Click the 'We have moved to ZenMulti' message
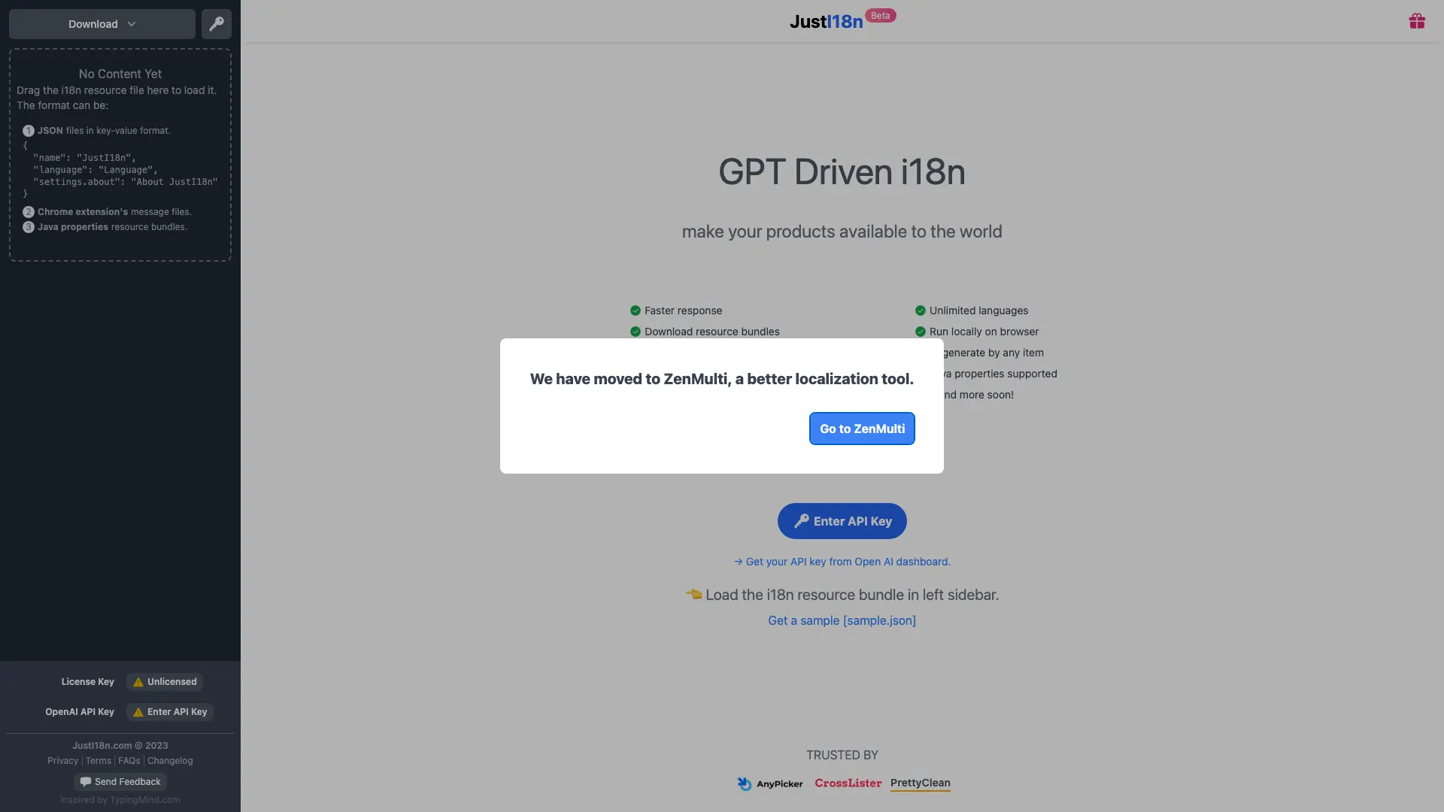The width and height of the screenshot is (1444, 812). click(721, 379)
